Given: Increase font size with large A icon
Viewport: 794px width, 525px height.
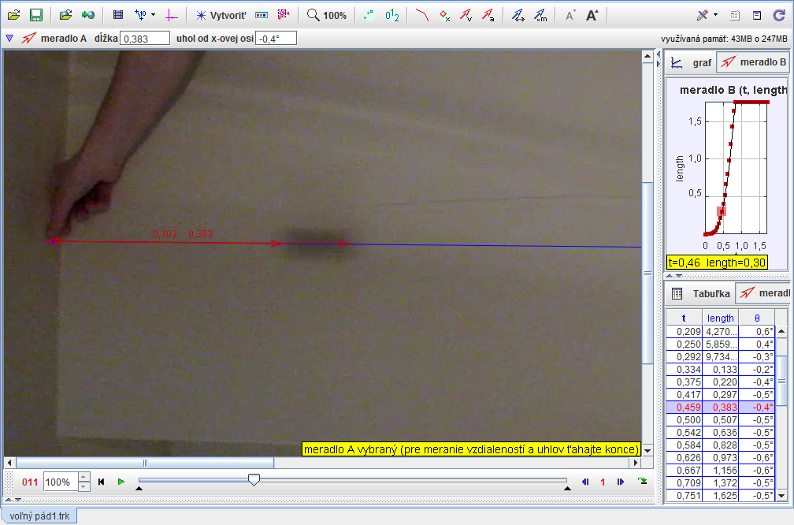Looking at the screenshot, I should point(592,15).
